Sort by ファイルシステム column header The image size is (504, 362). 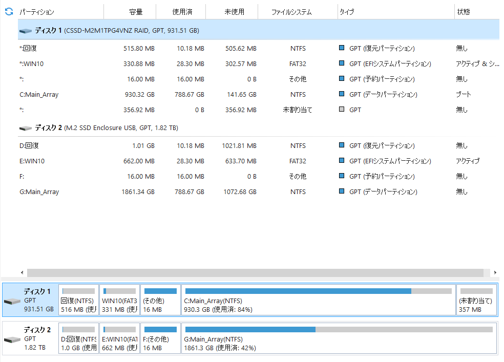pyautogui.click(x=298, y=12)
